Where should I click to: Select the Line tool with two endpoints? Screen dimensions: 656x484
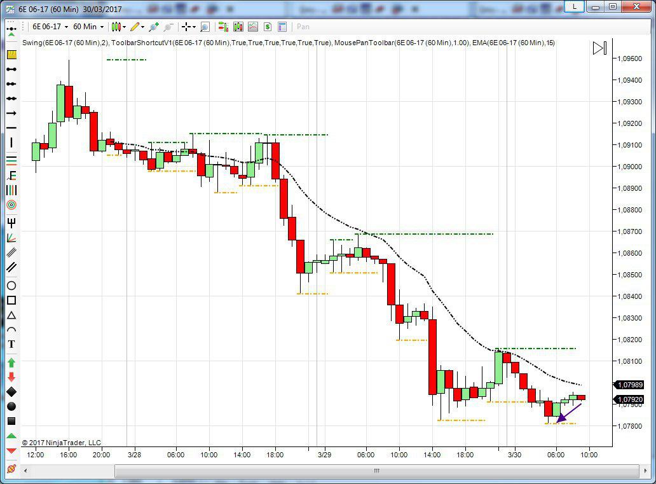click(x=11, y=69)
